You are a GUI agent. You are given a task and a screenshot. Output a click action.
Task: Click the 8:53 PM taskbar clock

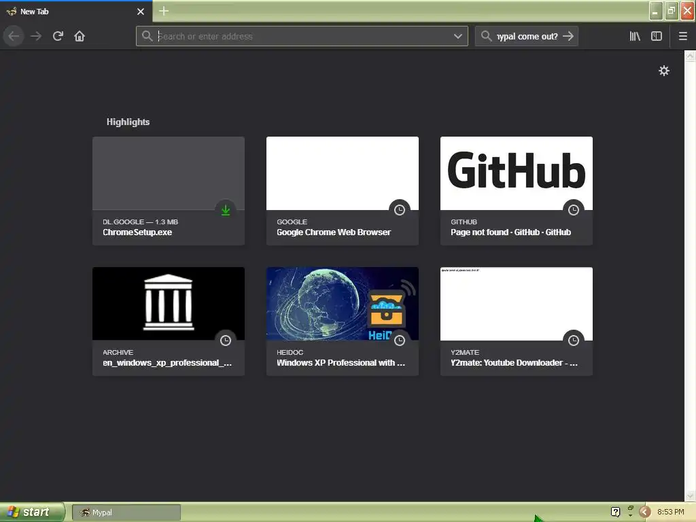tap(670, 512)
